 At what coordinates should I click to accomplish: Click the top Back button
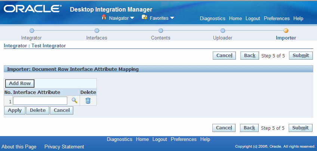click(249, 56)
